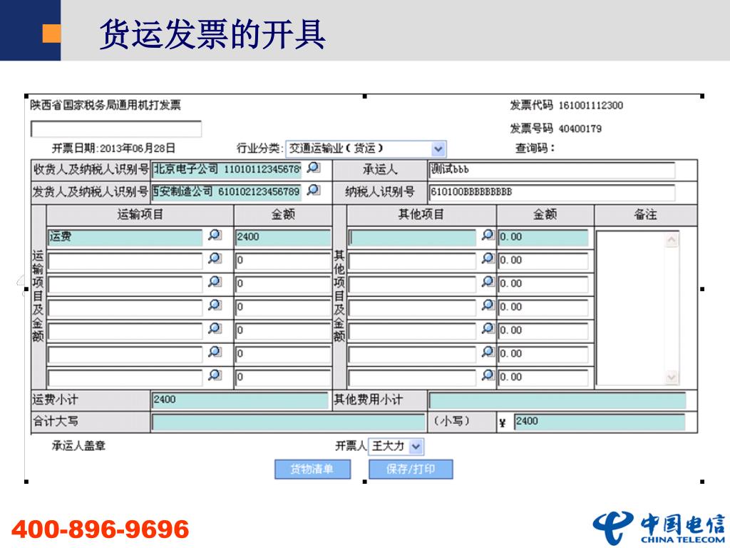The width and height of the screenshot is (730, 548).
Task: Click the 2400 amount field beside 运费
Action: [283, 237]
